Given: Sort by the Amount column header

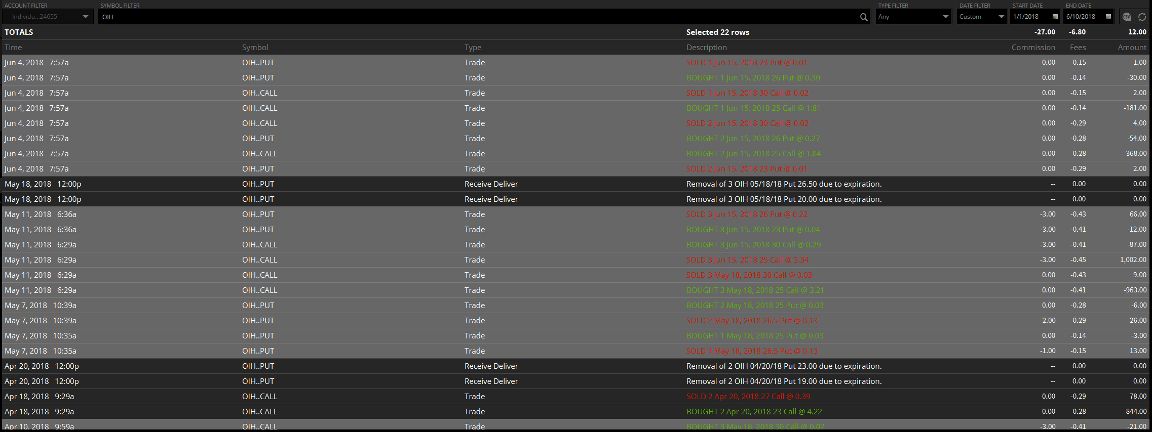Looking at the screenshot, I should click(x=1132, y=48).
